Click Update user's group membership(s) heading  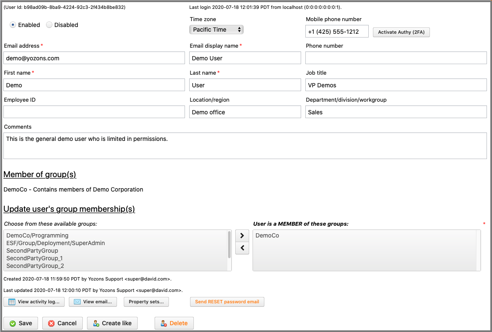[69, 209]
